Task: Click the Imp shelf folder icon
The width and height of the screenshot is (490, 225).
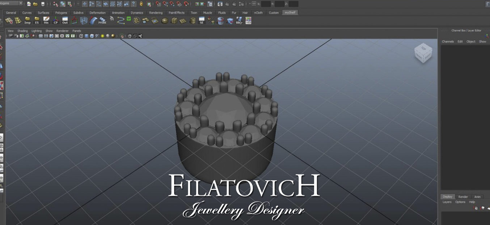Action: click(28, 21)
